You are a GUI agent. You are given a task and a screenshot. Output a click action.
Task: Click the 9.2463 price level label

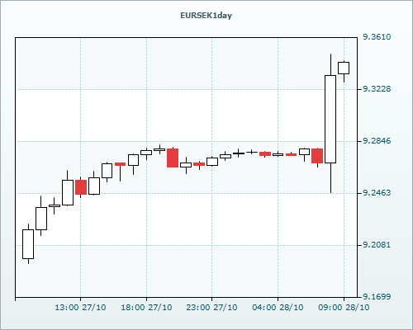377,193
